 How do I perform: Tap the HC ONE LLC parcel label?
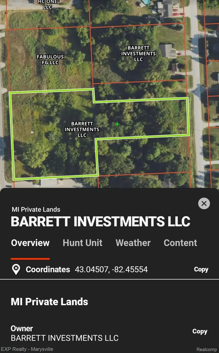point(48,5)
